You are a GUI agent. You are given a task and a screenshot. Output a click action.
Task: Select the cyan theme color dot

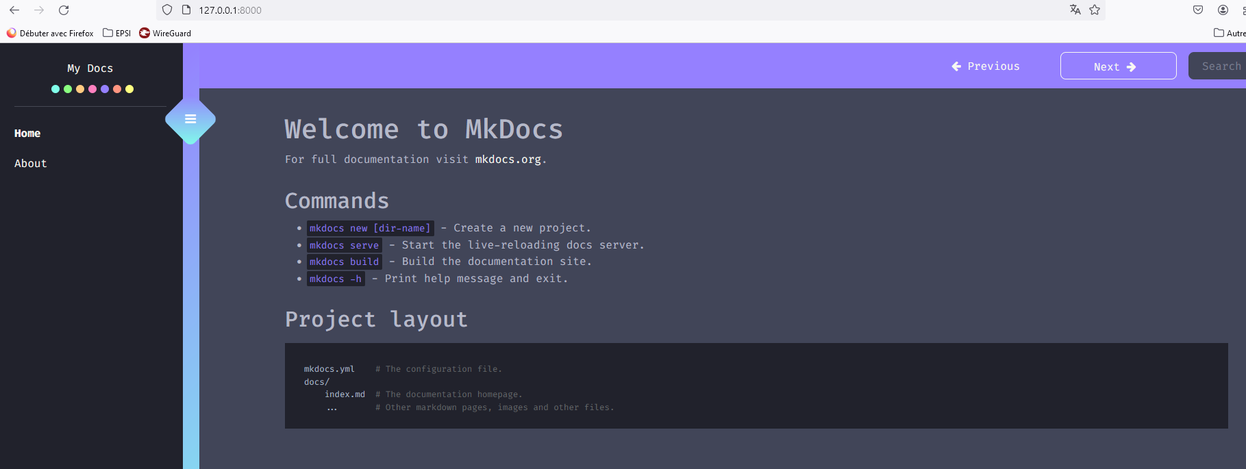[x=55, y=89]
